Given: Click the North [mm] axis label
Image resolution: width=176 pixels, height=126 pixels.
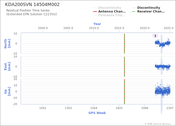Looking at the screenshot, I should [7, 43].
